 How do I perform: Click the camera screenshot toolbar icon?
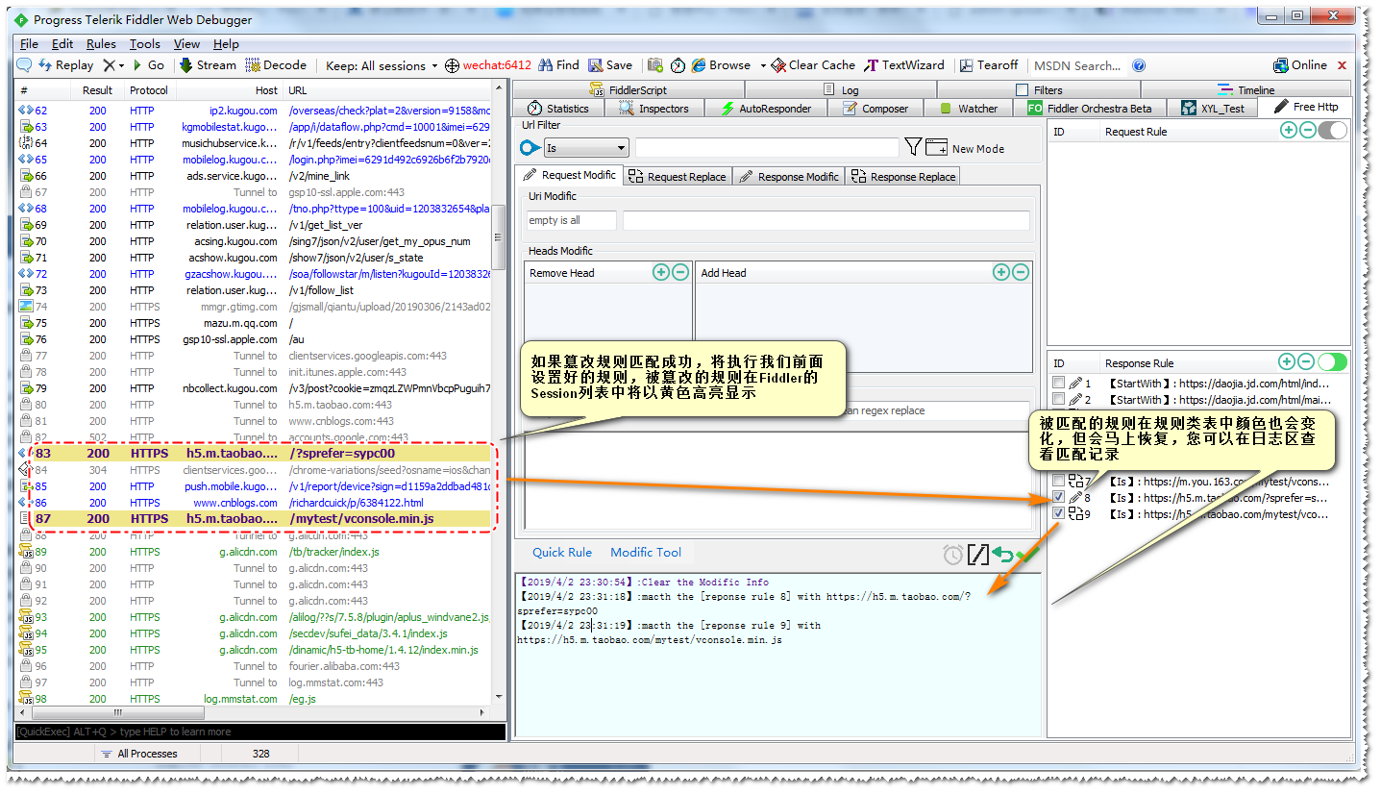click(x=655, y=65)
